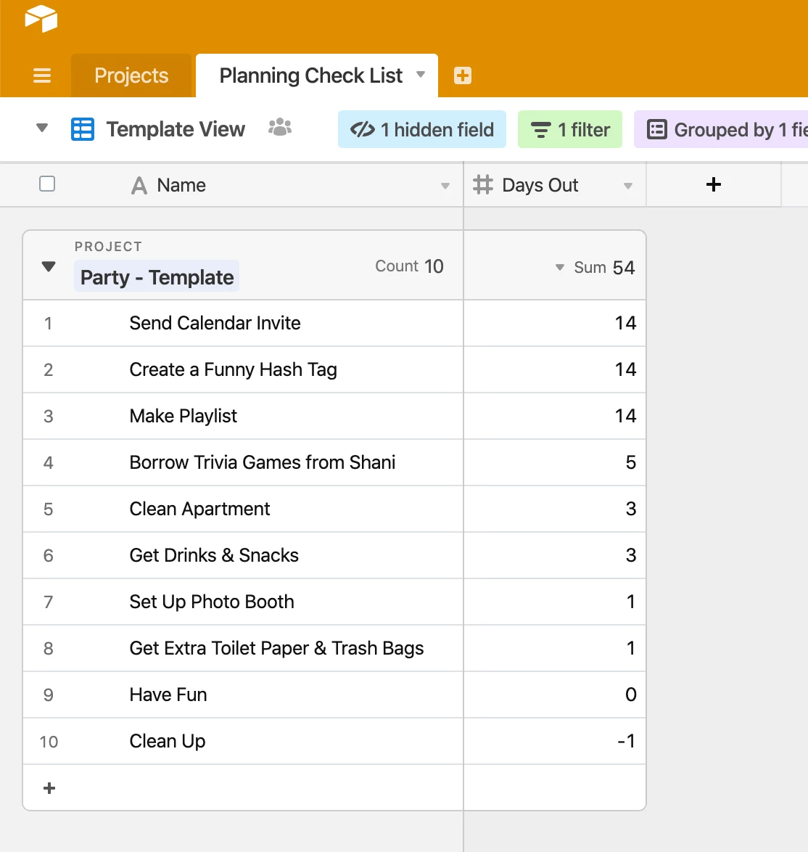Collapse the Party - Template group
The height and width of the screenshot is (852, 808).
48,266
